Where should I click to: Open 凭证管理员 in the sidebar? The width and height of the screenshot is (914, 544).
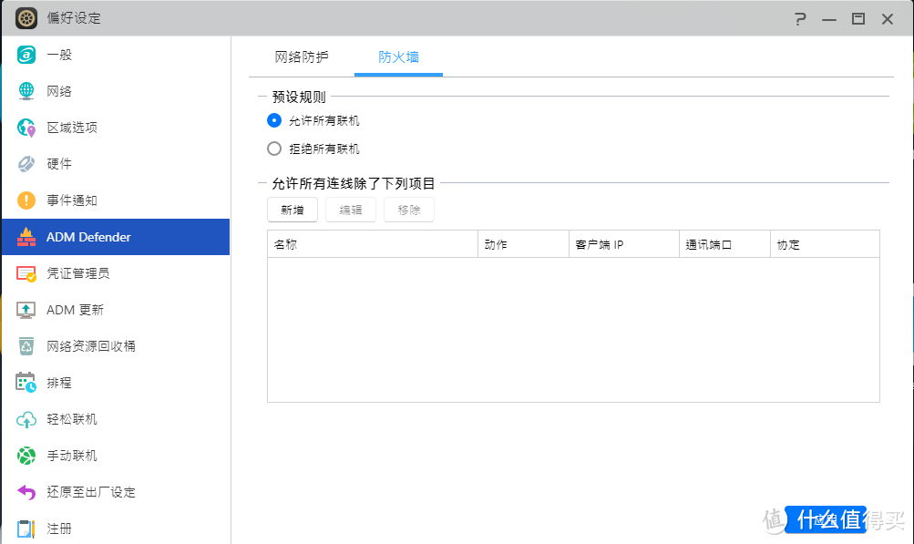(116, 273)
